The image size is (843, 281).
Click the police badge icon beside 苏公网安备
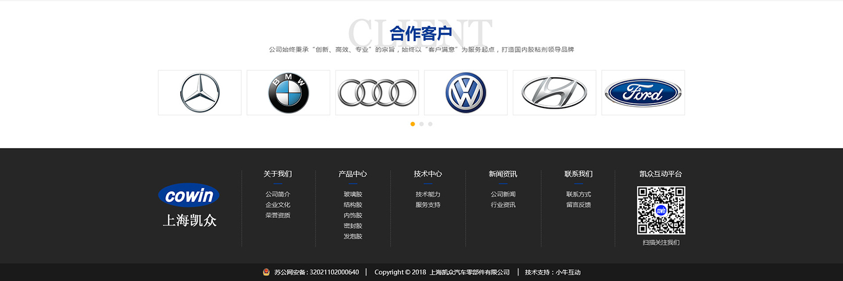(x=266, y=272)
